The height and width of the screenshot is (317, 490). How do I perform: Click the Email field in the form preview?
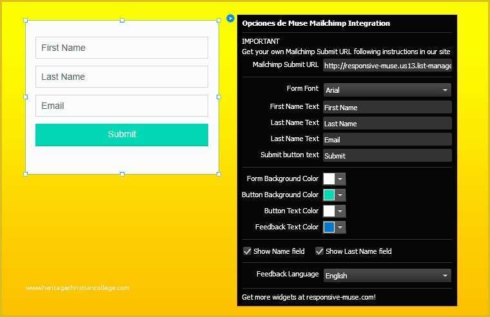click(x=122, y=106)
